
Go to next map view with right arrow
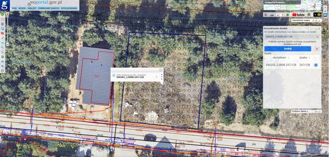point(2,66)
